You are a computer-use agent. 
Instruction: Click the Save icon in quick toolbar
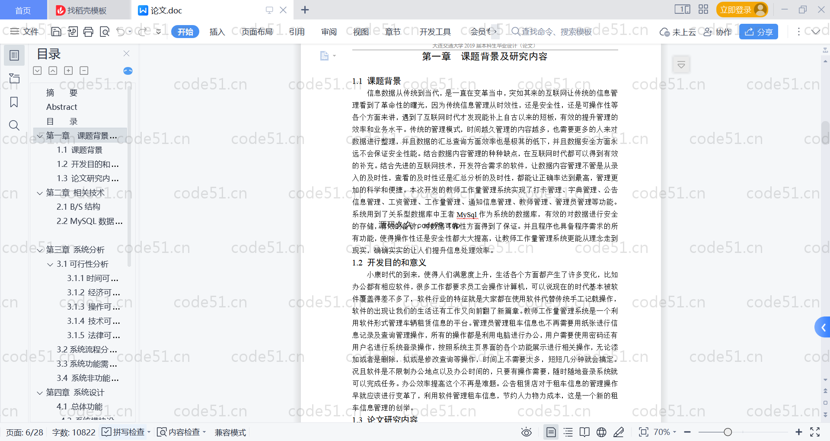tap(56, 32)
